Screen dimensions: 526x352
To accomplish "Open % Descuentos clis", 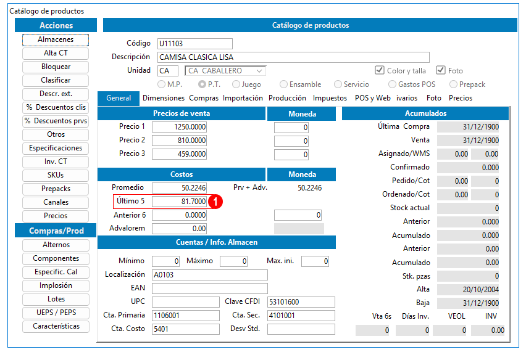I will tap(56, 107).
